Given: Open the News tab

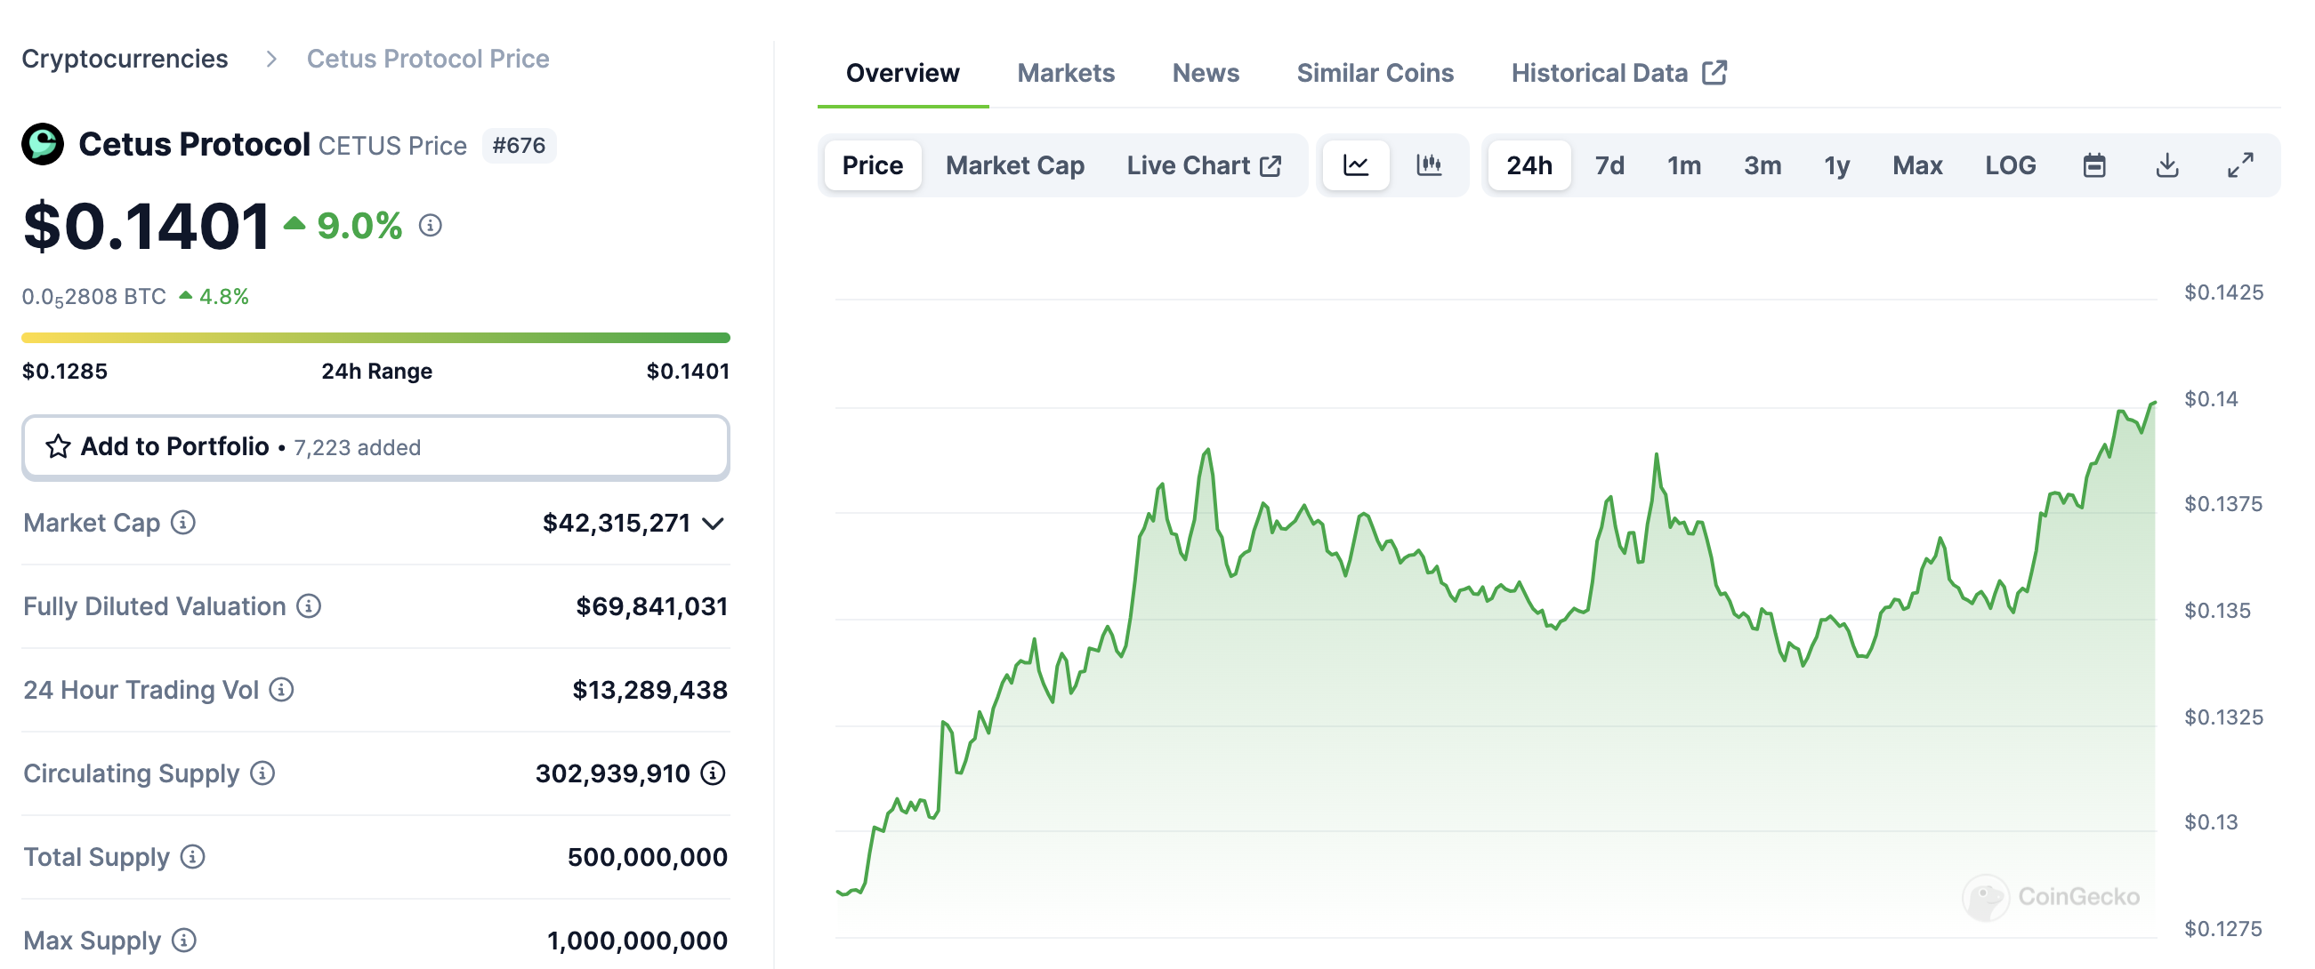Looking at the screenshot, I should [1206, 72].
